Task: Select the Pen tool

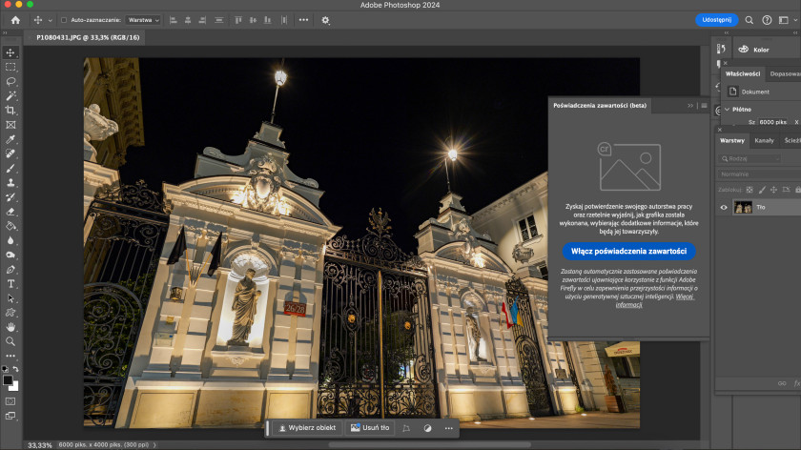Action: pos(10,269)
